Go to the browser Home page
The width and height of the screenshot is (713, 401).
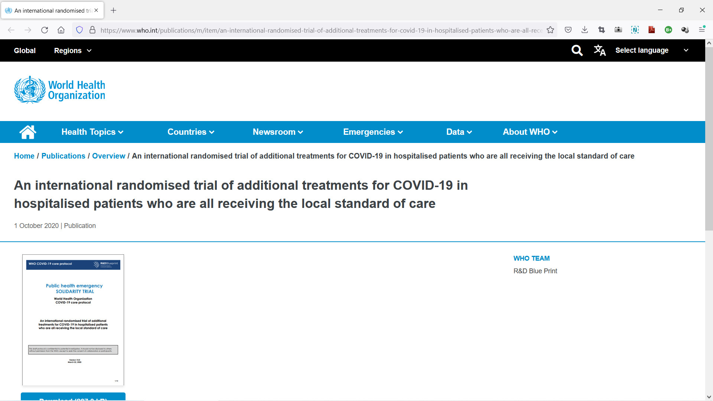(x=61, y=30)
